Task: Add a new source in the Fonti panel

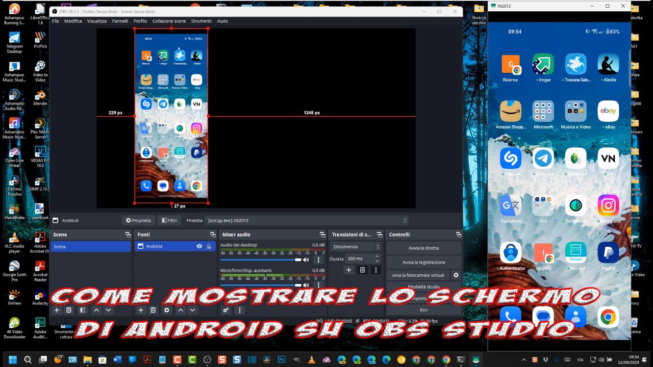Action: tap(141, 310)
